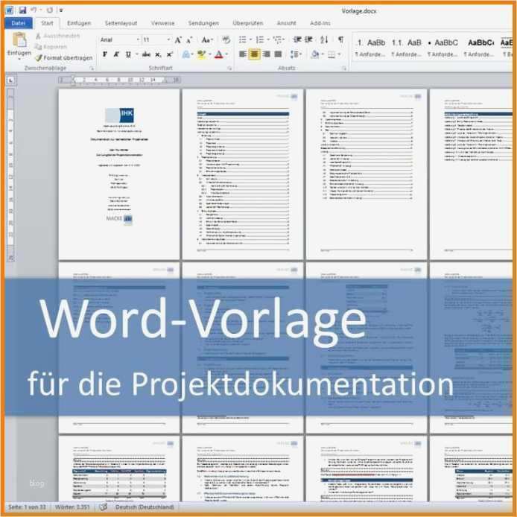
Task: Click the numbered list icon
Action: [x=260, y=40]
